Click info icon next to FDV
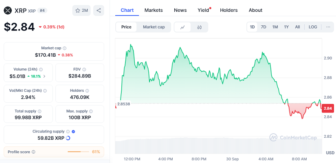Viewport: 336px width, 163px height. 84,70
